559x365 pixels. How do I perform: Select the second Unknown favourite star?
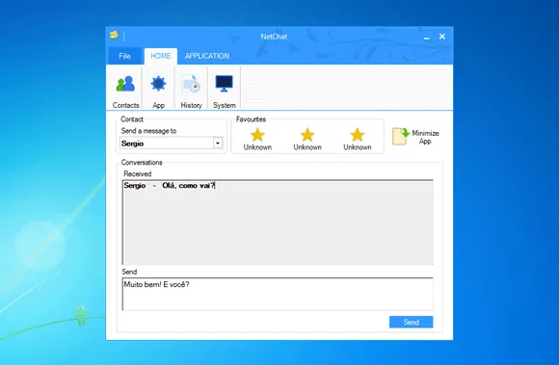(307, 135)
